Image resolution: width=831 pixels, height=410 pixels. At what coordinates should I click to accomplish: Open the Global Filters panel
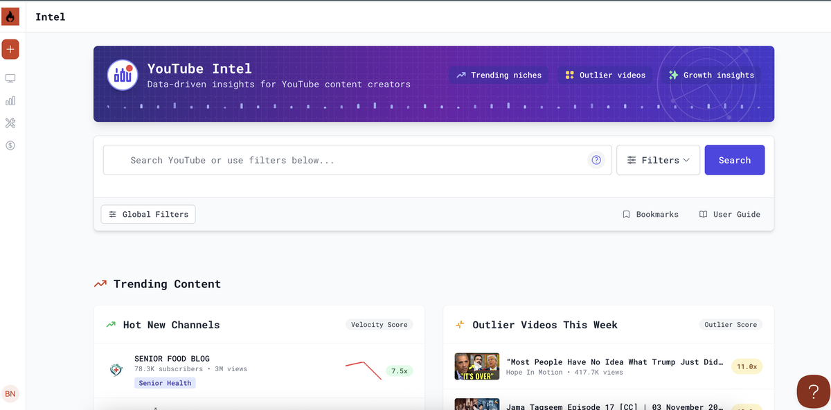coord(148,214)
